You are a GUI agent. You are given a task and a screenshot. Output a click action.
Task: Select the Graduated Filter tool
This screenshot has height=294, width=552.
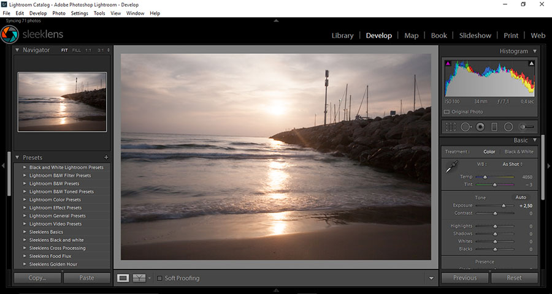pos(494,127)
